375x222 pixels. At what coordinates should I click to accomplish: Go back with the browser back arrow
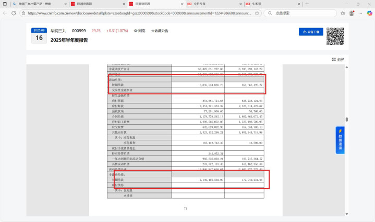[x=5, y=14]
